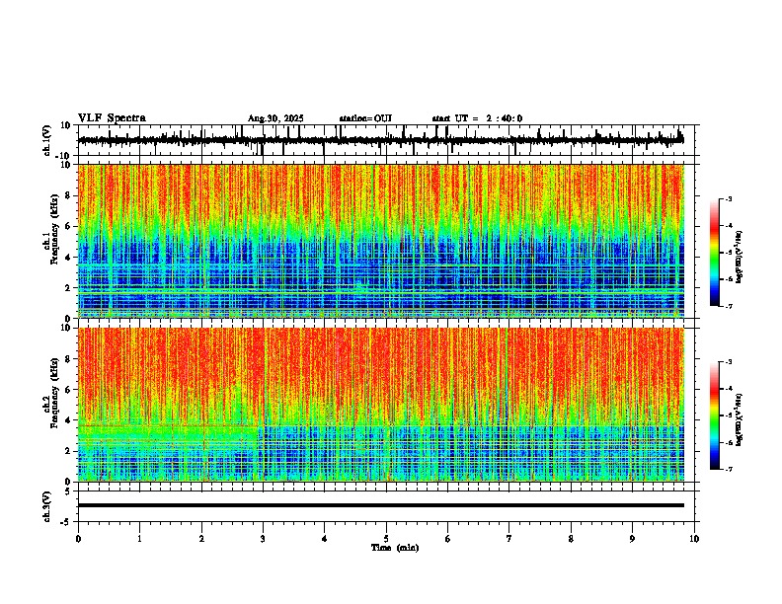The image size is (782, 604).
Task: Click the 'ch.3(V)' axis label
Action: [47, 506]
